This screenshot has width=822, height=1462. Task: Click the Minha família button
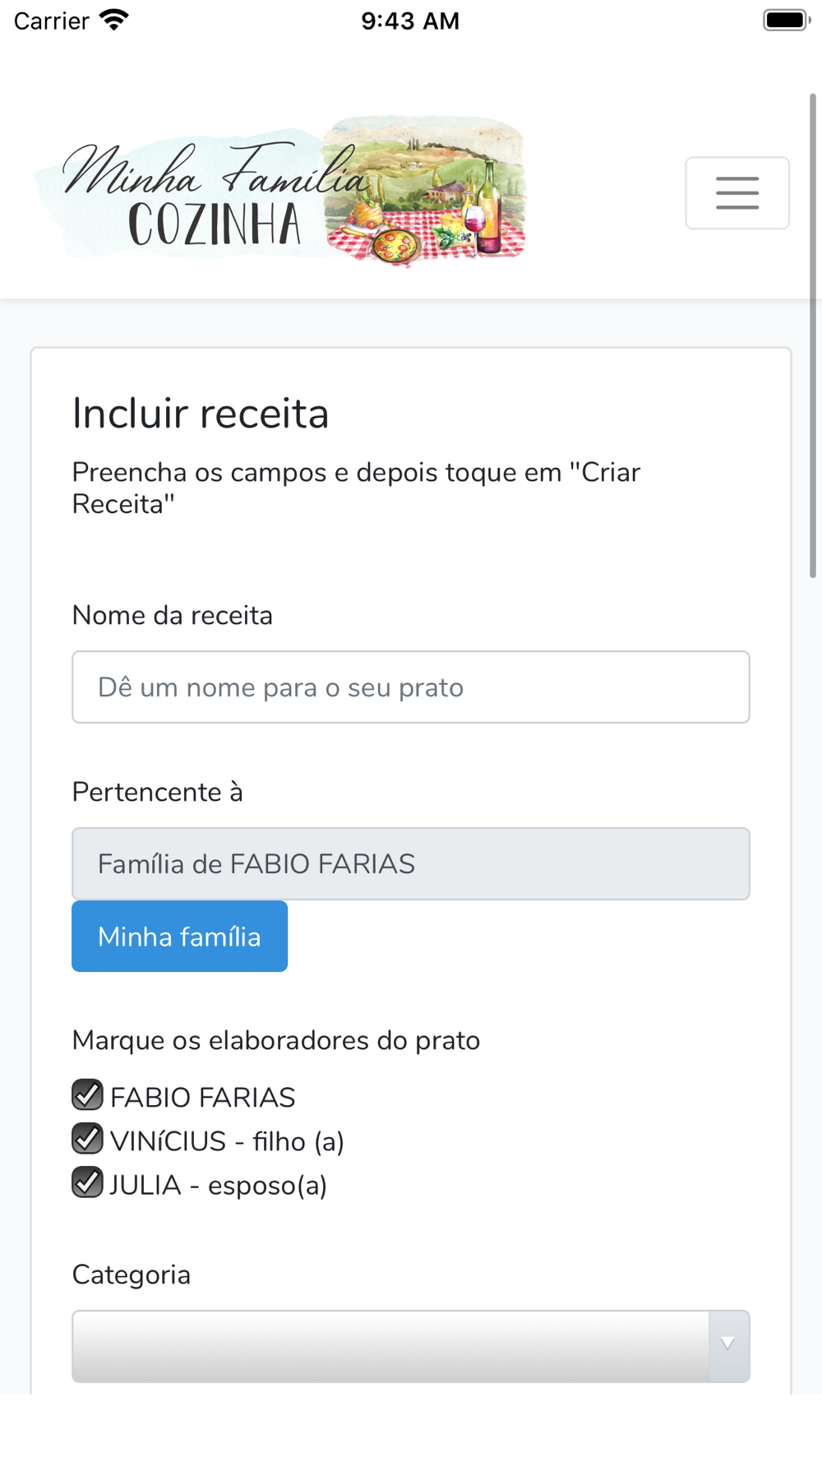(179, 937)
